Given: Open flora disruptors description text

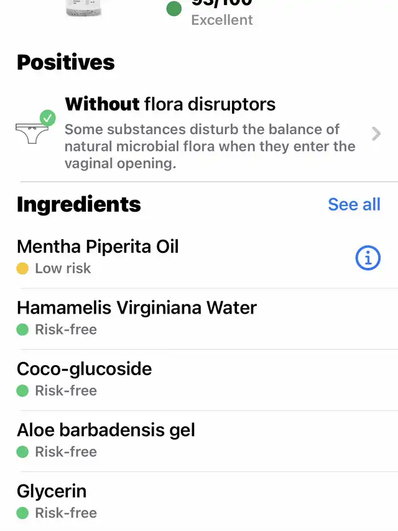Looking at the screenshot, I should pos(210,147).
